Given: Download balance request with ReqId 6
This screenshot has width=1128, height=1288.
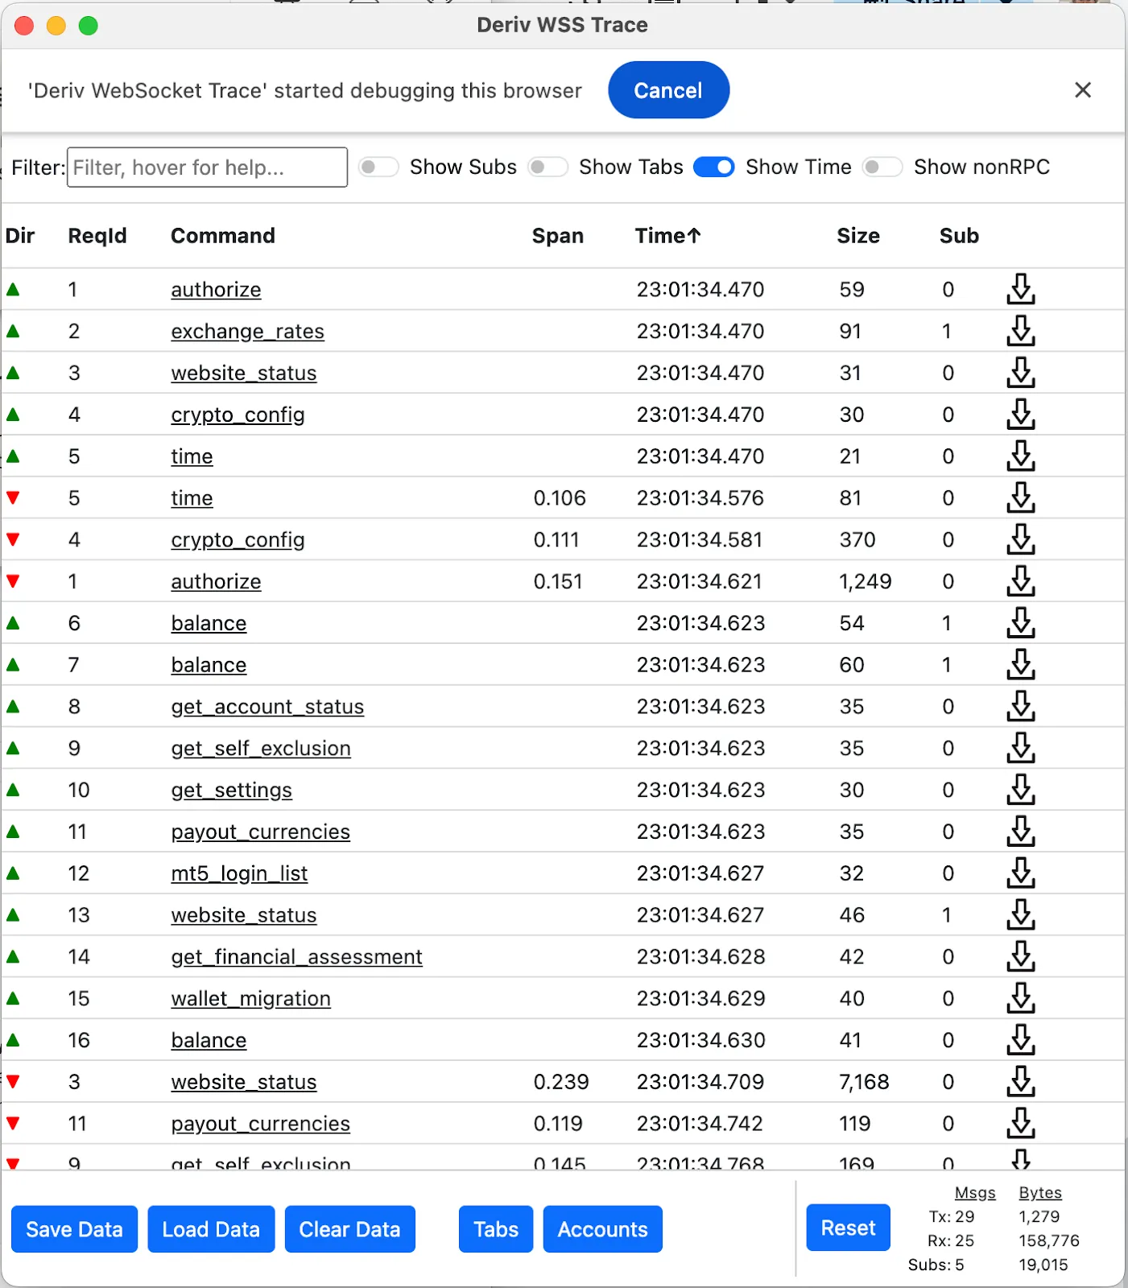Looking at the screenshot, I should click(1021, 623).
